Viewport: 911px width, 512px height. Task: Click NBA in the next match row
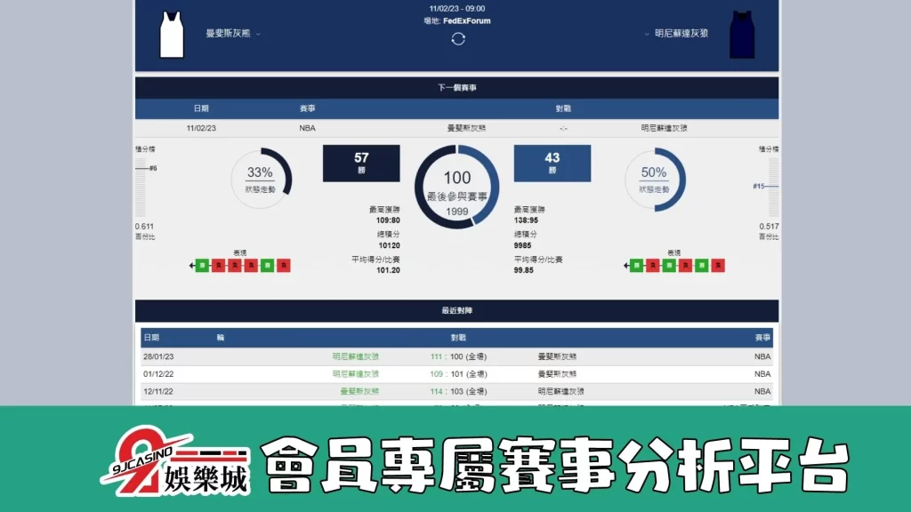(x=307, y=128)
